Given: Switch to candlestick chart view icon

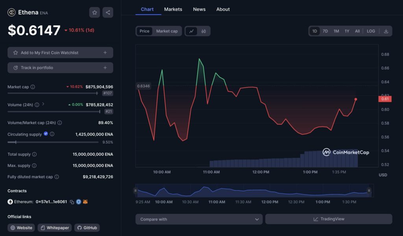Looking at the screenshot, I should [x=204, y=31].
